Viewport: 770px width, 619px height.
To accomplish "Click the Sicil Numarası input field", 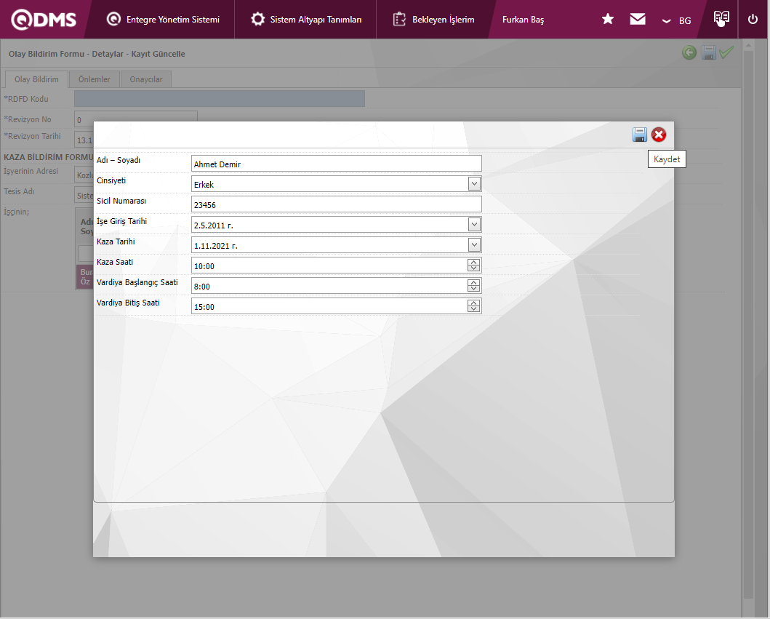I will (x=336, y=204).
